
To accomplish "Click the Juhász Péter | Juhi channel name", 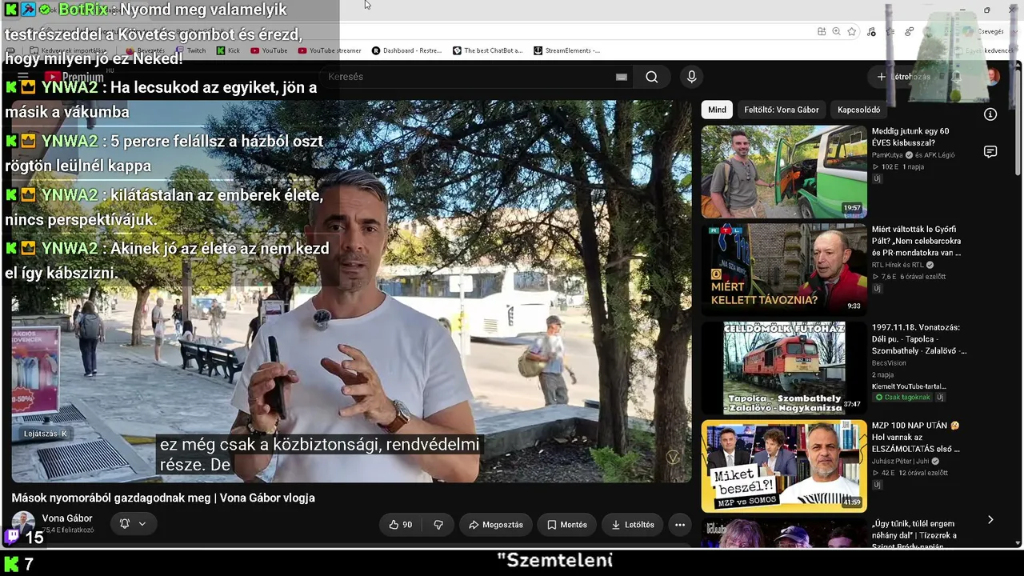I will click(x=901, y=462).
